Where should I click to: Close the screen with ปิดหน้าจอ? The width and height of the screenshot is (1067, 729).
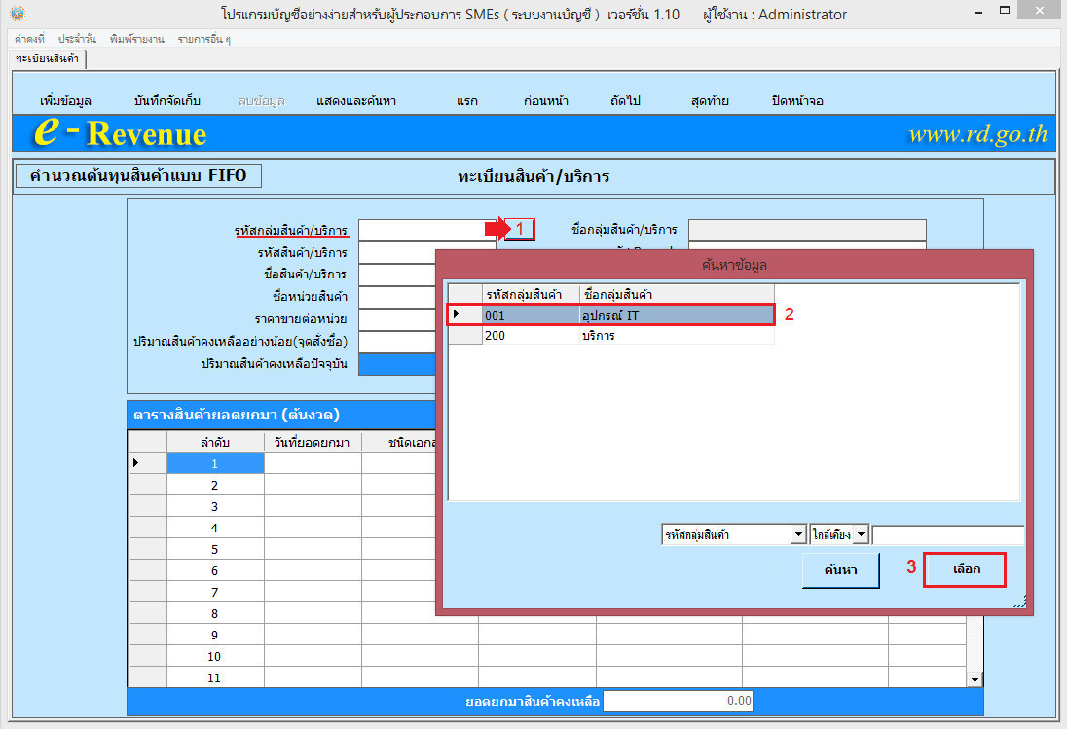pyautogui.click(x=797, y=100)
